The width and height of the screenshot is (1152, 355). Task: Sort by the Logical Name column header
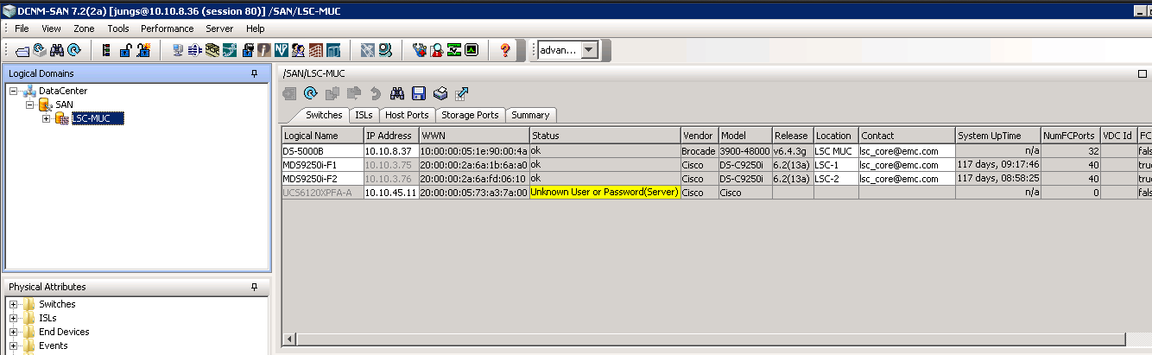322,136
